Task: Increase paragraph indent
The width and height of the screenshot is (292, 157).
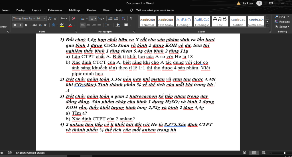Action: click(x=116, y=18)
